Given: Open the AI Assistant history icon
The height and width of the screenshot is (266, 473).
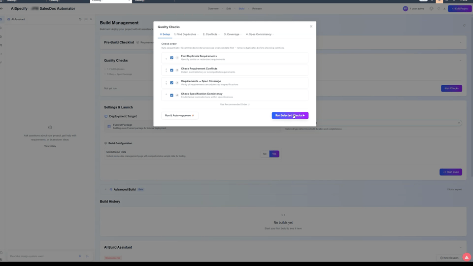Looking at the screenshot, I should (x=80, y=19).
